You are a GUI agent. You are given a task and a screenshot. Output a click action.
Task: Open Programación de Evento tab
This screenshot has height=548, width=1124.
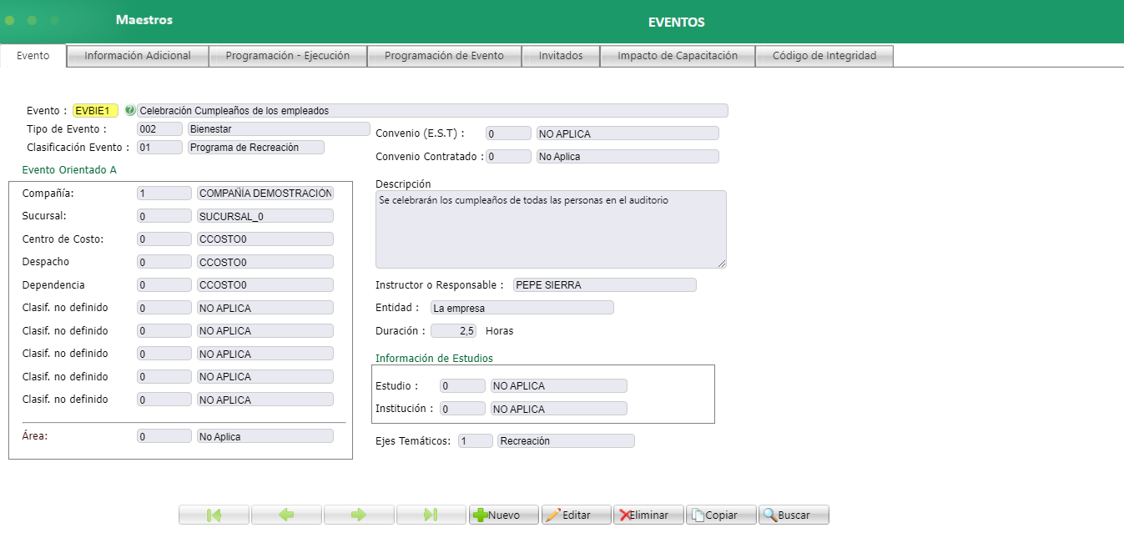coord(444,56)
